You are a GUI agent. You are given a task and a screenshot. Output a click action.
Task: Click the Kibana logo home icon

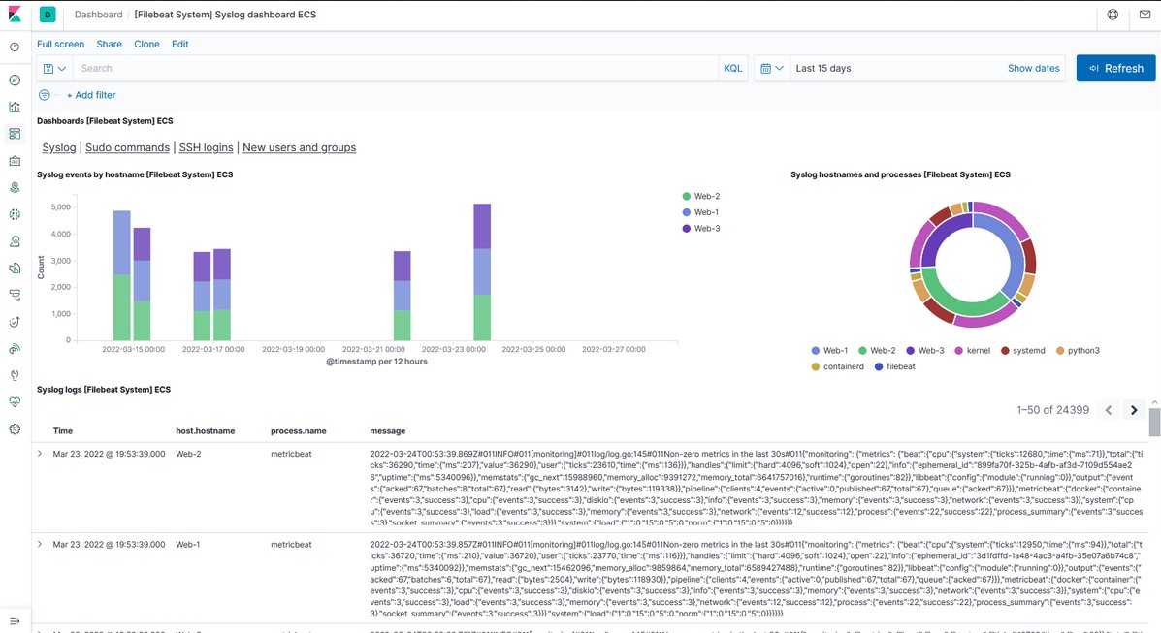(x=15, y=15)
